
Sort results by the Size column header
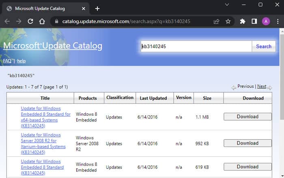(207, 98)
